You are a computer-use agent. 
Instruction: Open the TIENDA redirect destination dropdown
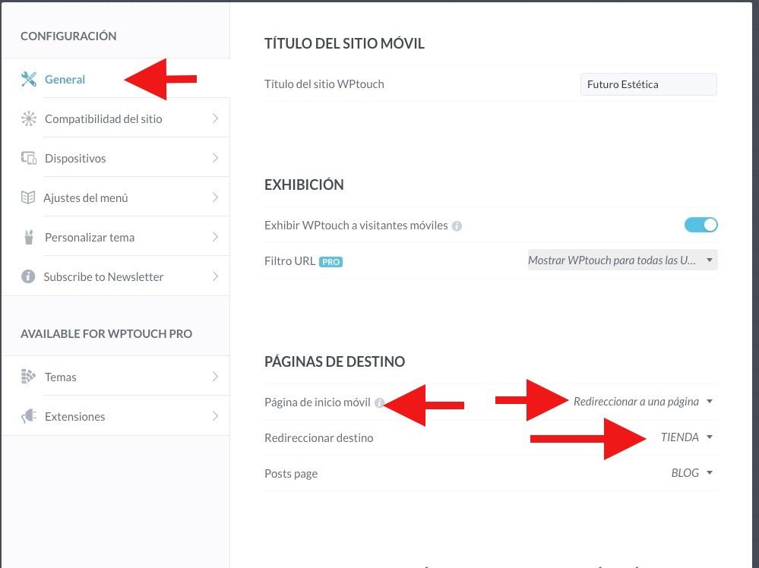tap(686, 437)
